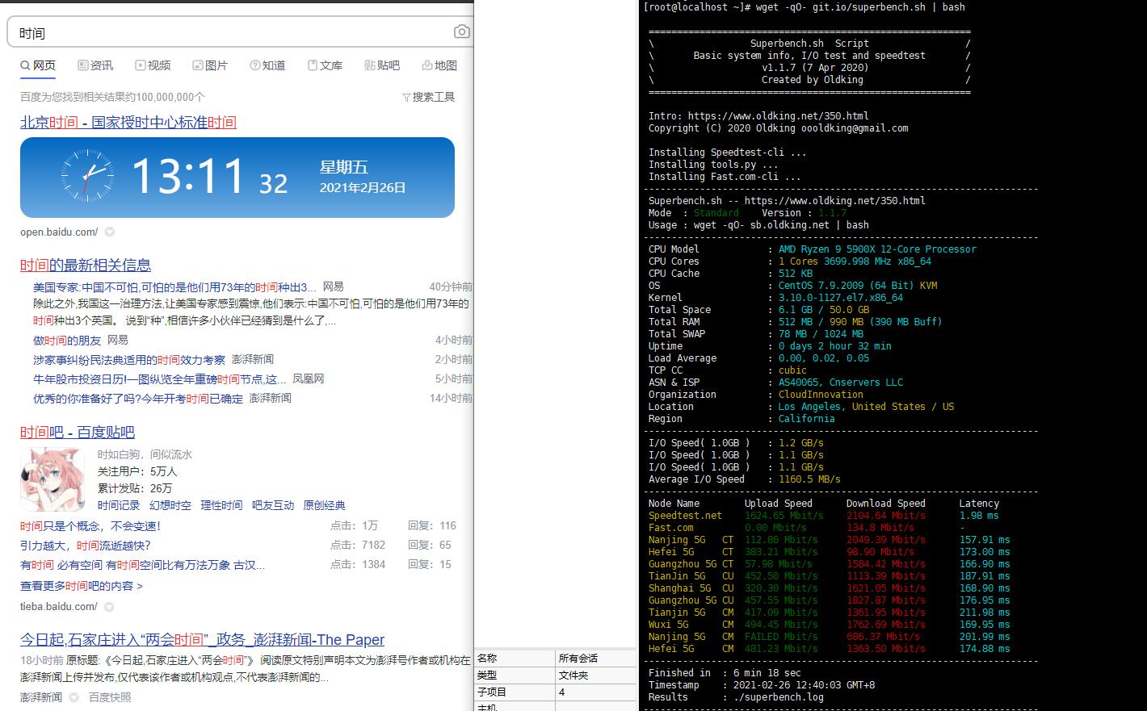Click the intro URL www.oldking.net/350.html in terminal
1147x711 pixels.
(x=779, y=116)
